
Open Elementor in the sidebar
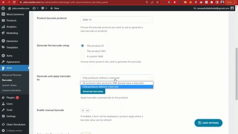pyautogui.click(x=15, y=41)
